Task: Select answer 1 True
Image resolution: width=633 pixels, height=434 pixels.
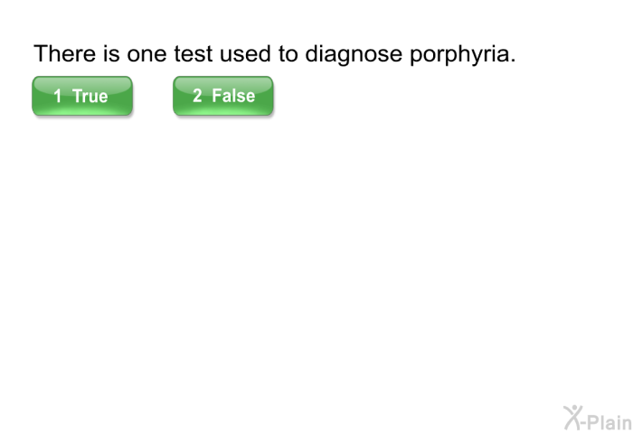Action: pos(82,96)
